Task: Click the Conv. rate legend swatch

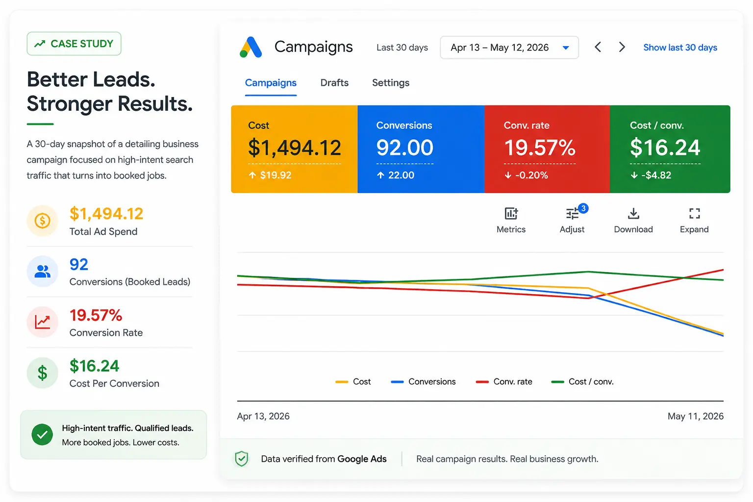Action: [482, 382]
